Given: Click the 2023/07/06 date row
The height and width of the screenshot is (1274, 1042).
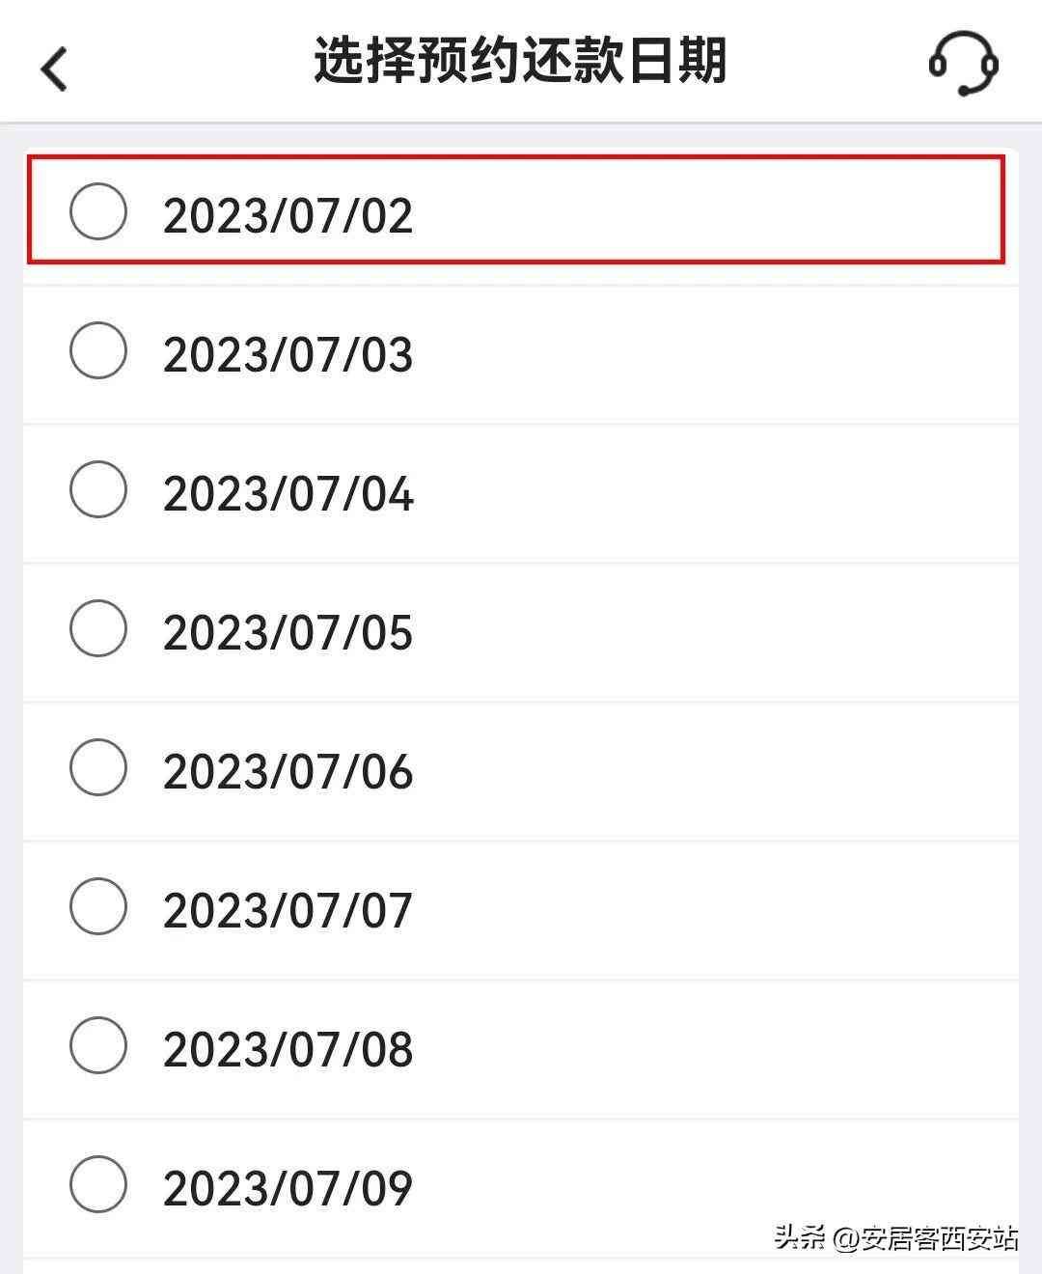Looking at the screenshot, I should pyautogui.click(x=521, y=770).
